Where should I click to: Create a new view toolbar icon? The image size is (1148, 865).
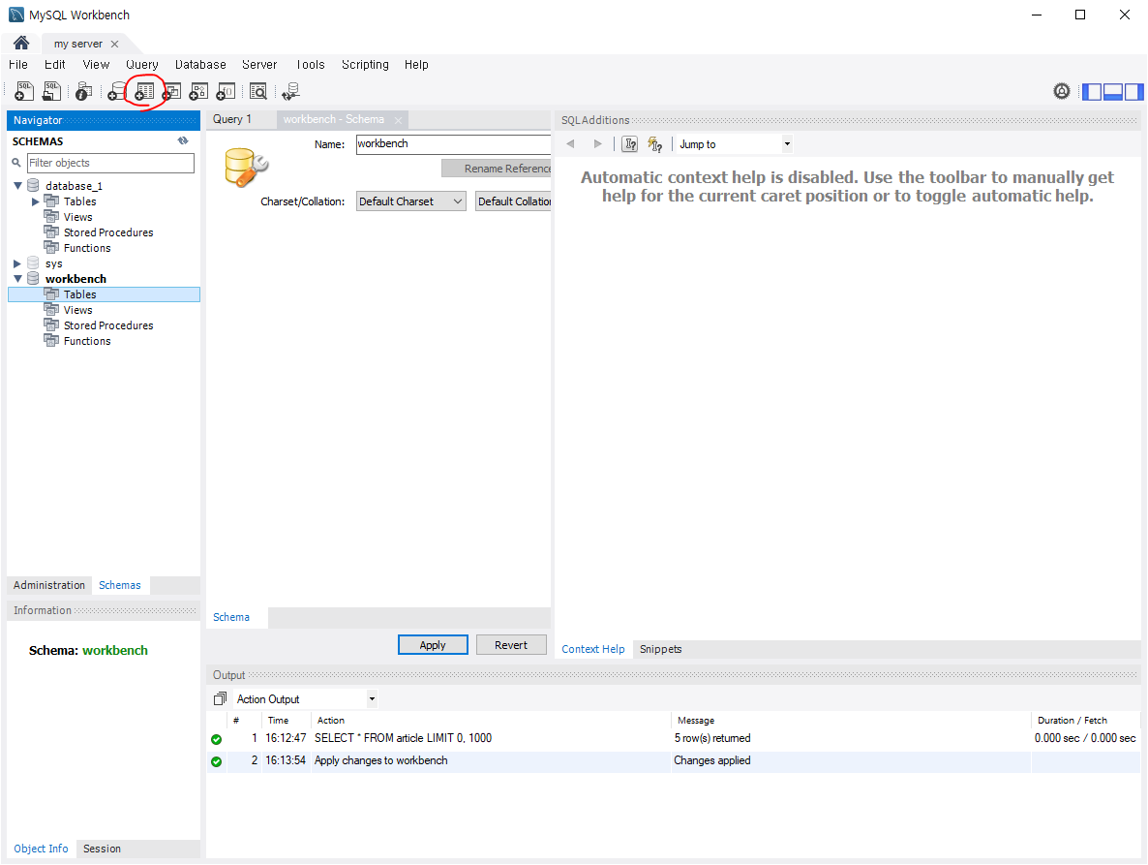point(171,91)
